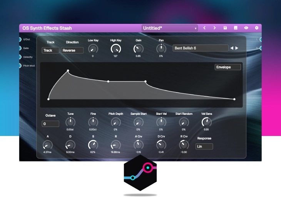The width and height of the screenshot is (281, 208).
Task: Open the preset library book icon
Action: 236,28
